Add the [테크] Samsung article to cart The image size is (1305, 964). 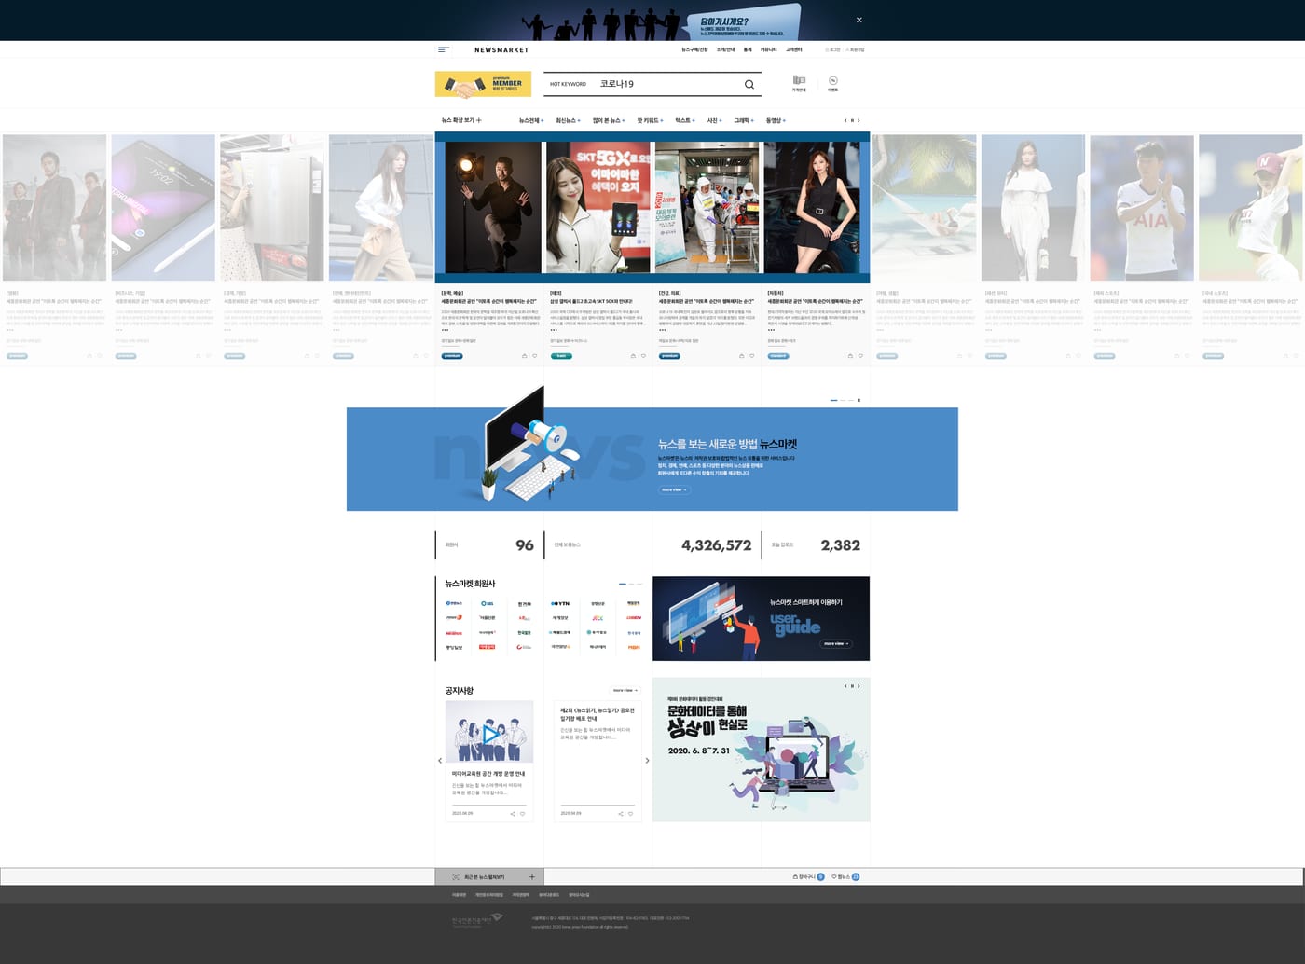633,356
